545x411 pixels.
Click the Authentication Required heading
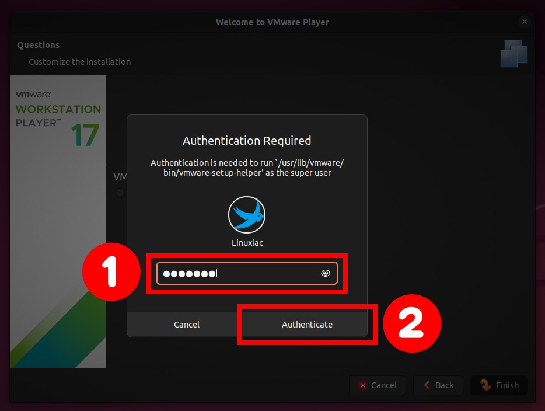247,141
